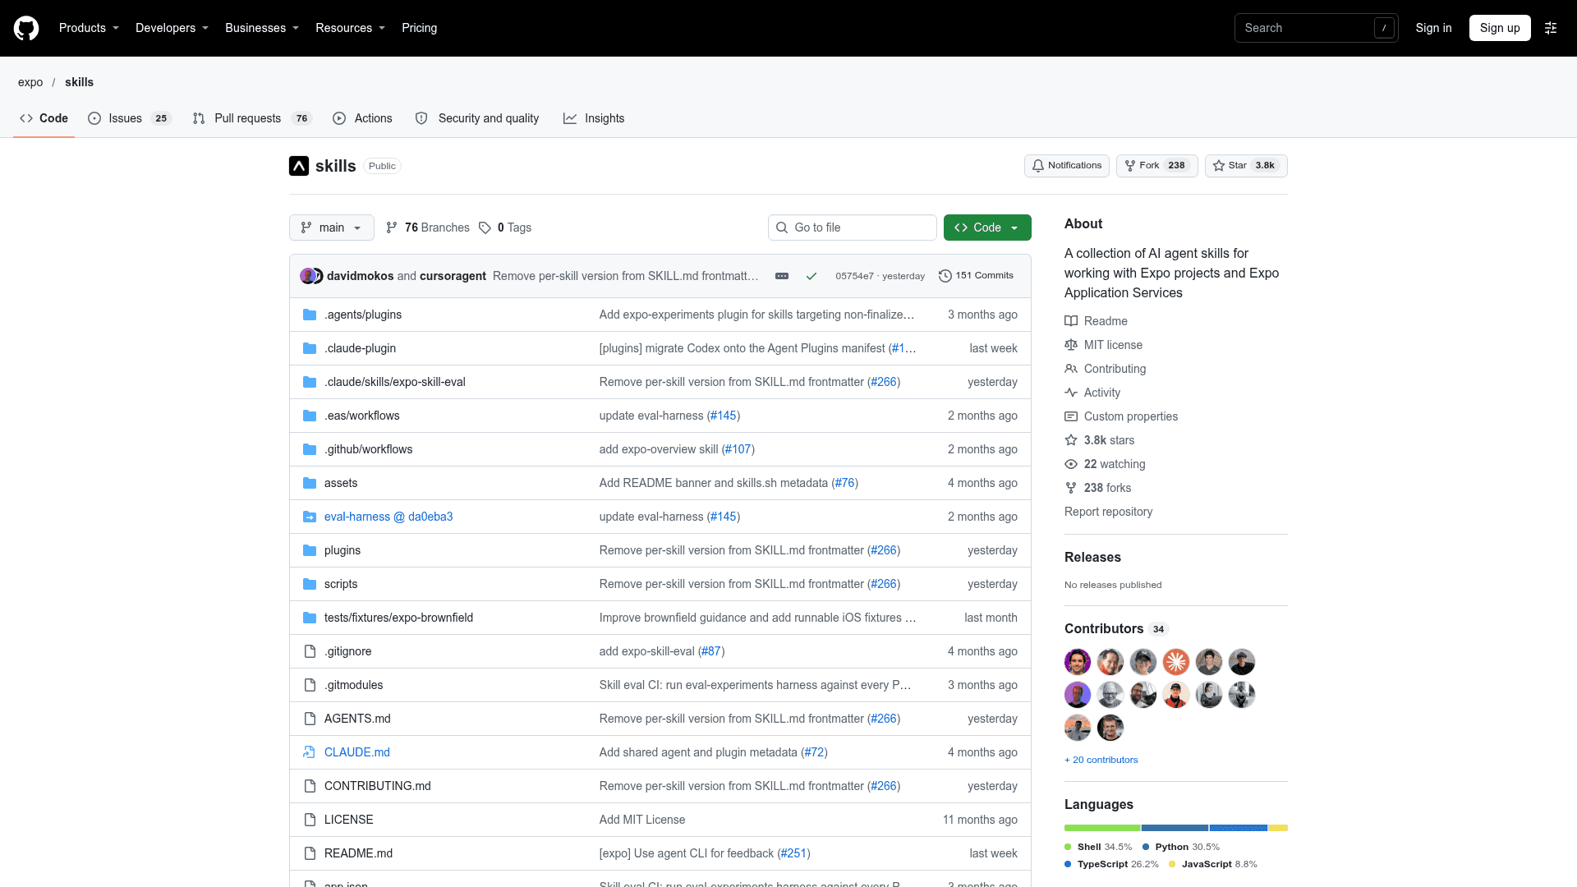Open the green Code dropdown button
The width and height of the screenshot is (1577, 887).
click(987, 227)
